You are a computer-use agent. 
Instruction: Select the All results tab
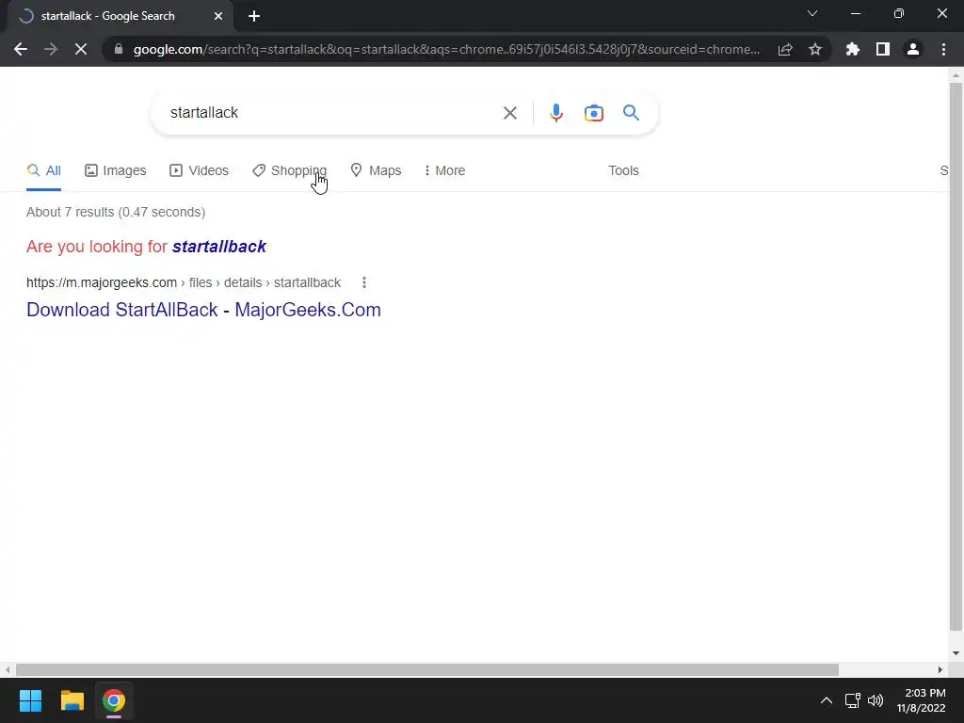tap(43, 170)
